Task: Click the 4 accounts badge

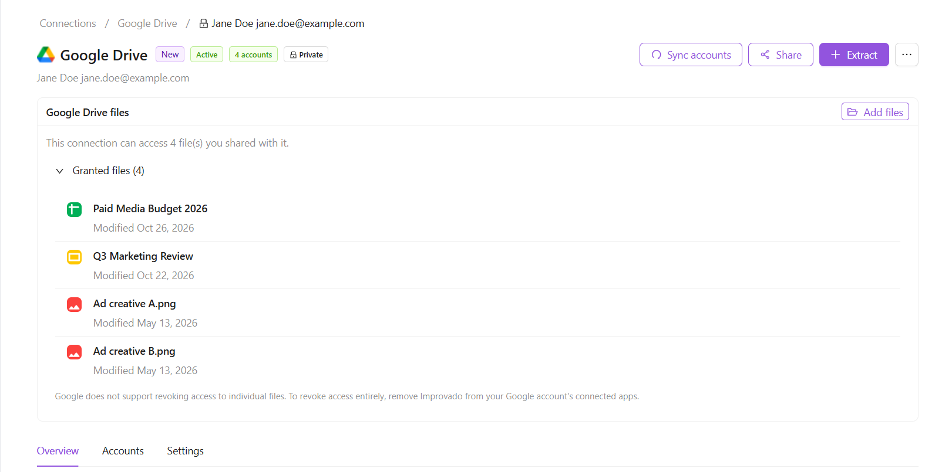Action: tap(253, 55)
